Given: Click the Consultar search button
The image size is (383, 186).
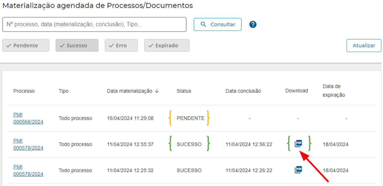Looking at the screenshot, I should pos(217,24).
